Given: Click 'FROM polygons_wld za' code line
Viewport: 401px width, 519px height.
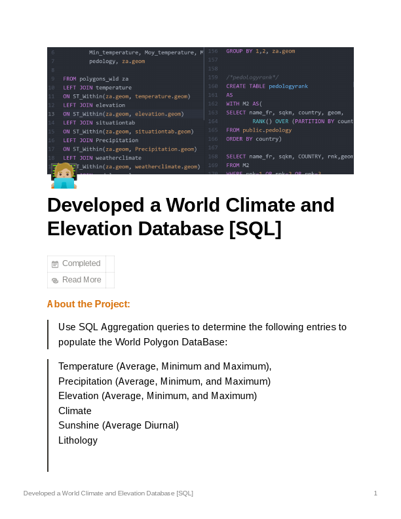Looking at the screenshot, I should (x=96, y=79).
